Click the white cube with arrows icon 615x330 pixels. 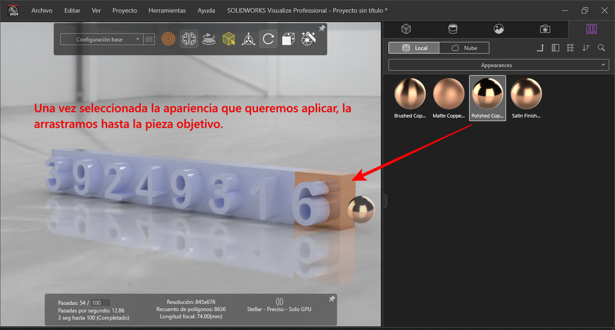click(x=288, y=39)
